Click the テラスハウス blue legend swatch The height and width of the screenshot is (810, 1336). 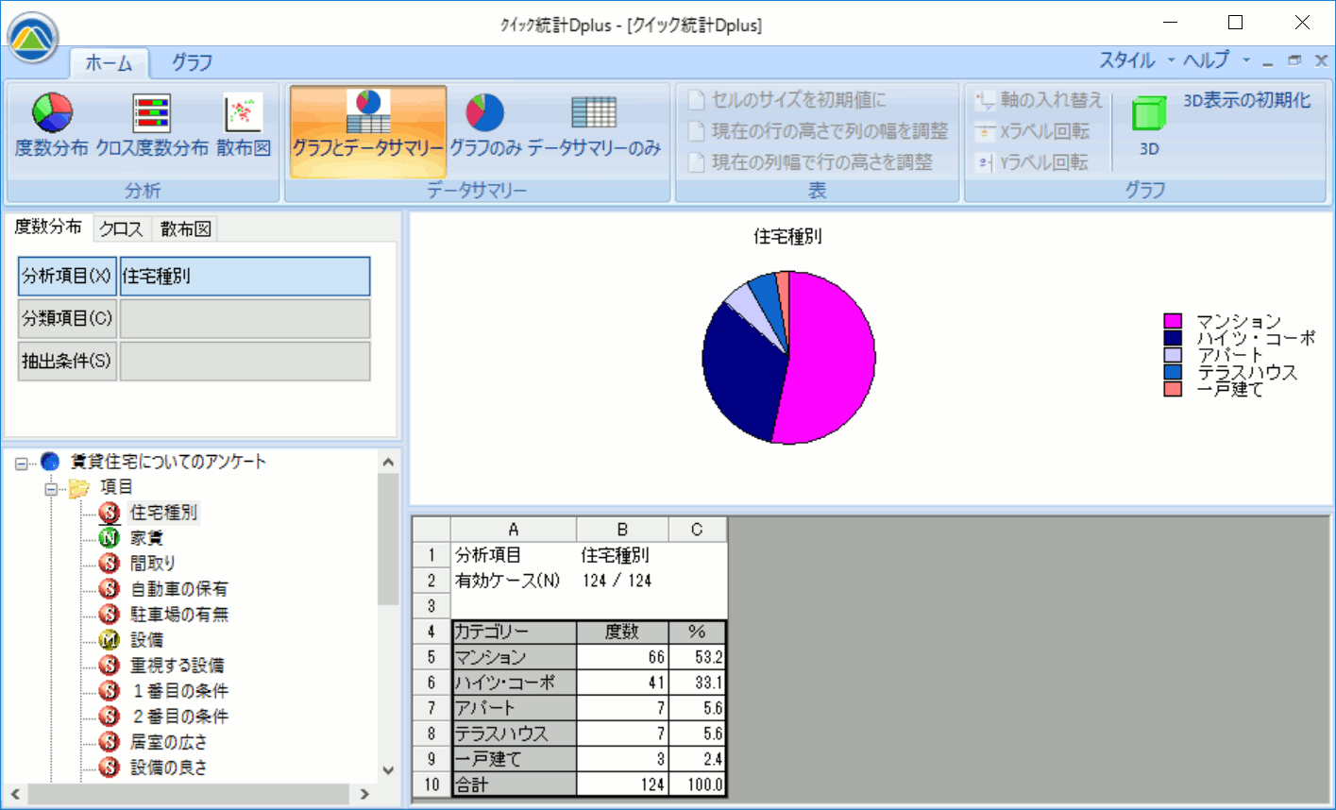1173,372
